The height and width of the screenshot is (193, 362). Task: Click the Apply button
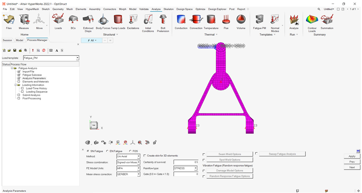click(352, 156)
